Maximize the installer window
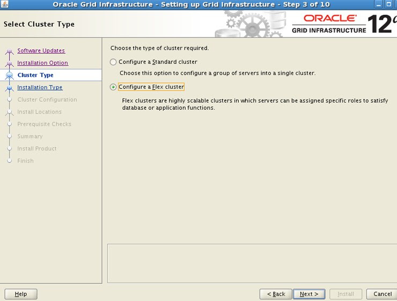Image resolution: width=397 pixels, height=301 pixels. [388, 4]
